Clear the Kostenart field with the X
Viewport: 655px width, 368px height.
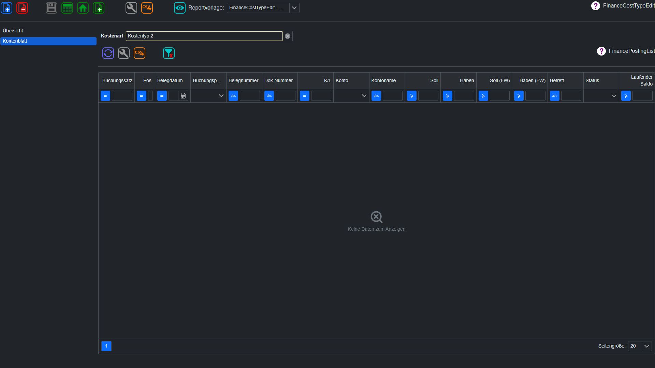288,36
